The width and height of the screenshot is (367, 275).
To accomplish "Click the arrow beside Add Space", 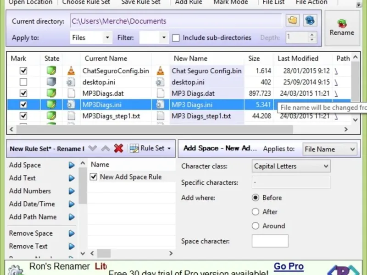I will click(x=72, y=165).
